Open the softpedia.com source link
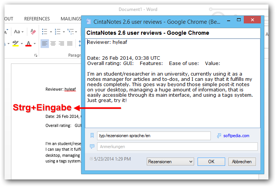 (x=236, y=136)
